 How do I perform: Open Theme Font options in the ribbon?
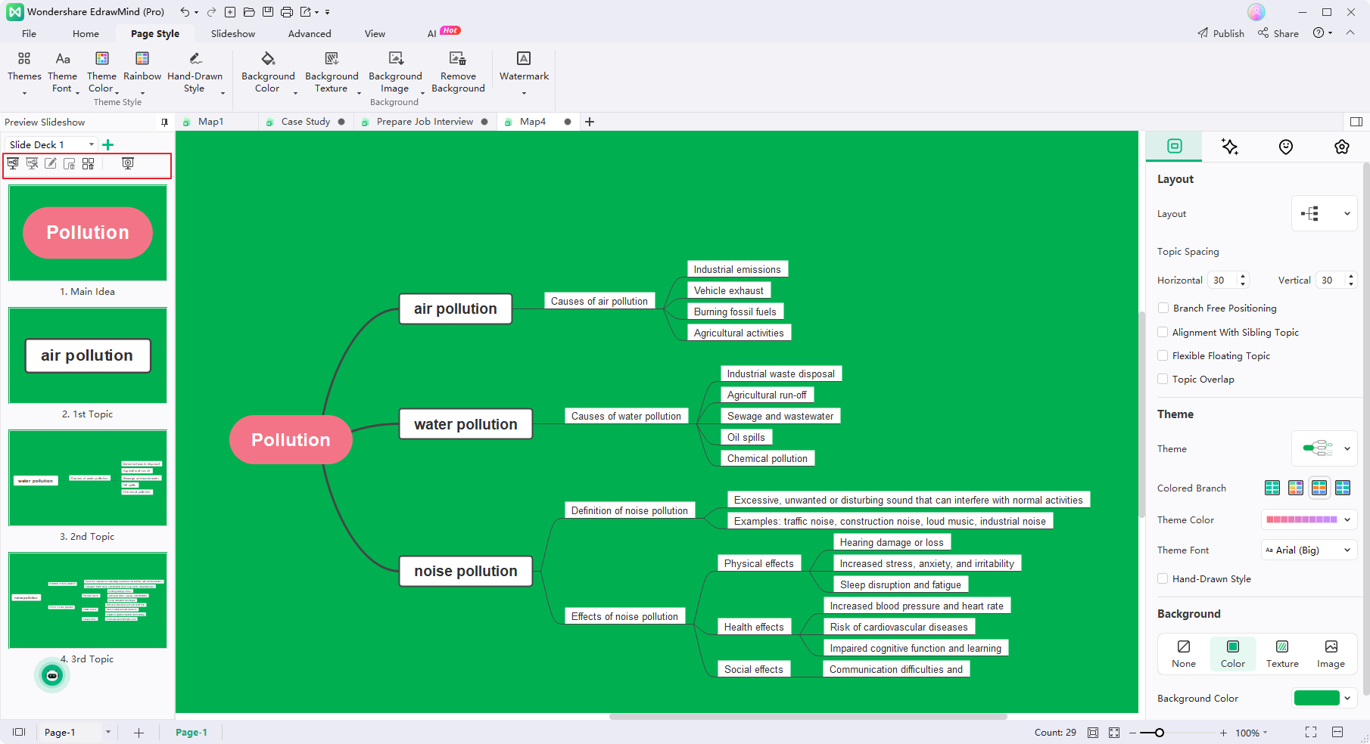(x=63, y=73)
